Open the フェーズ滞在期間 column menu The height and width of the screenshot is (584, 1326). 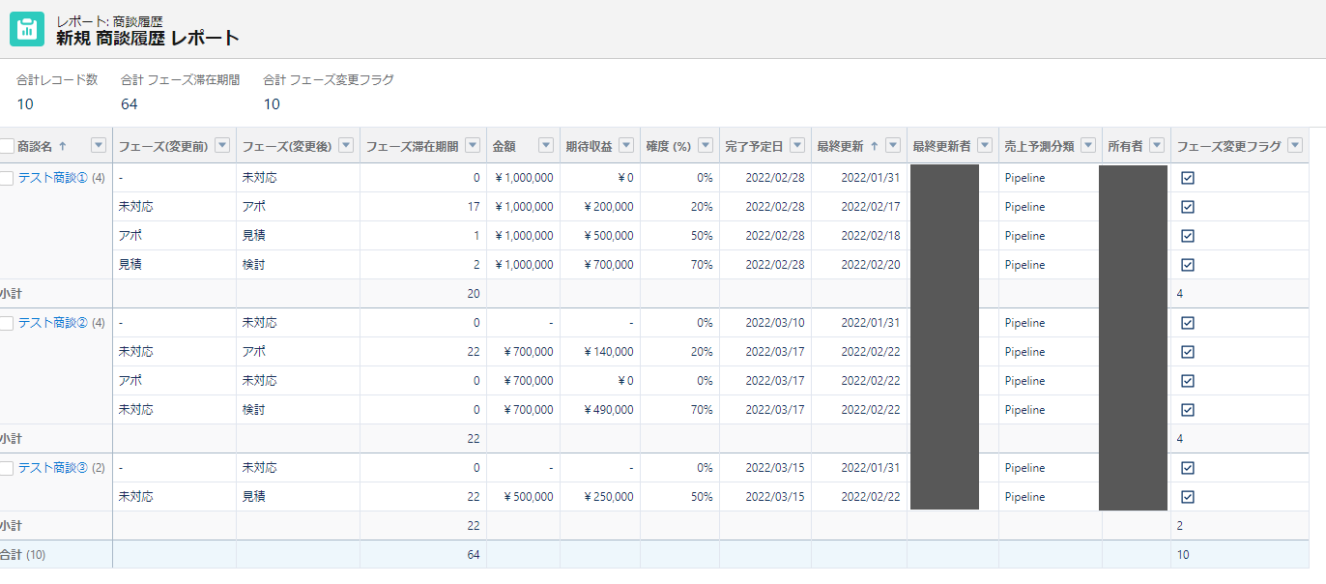[x=473, y=146]
